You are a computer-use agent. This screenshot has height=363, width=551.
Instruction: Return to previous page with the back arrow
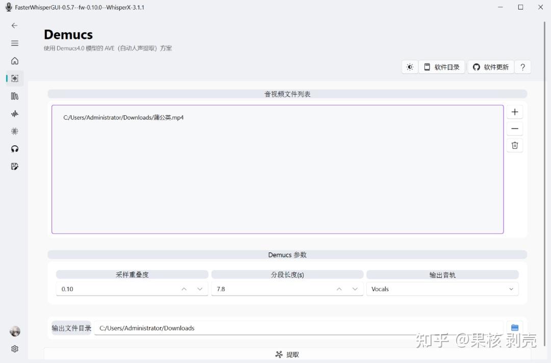tap(14, 25)
